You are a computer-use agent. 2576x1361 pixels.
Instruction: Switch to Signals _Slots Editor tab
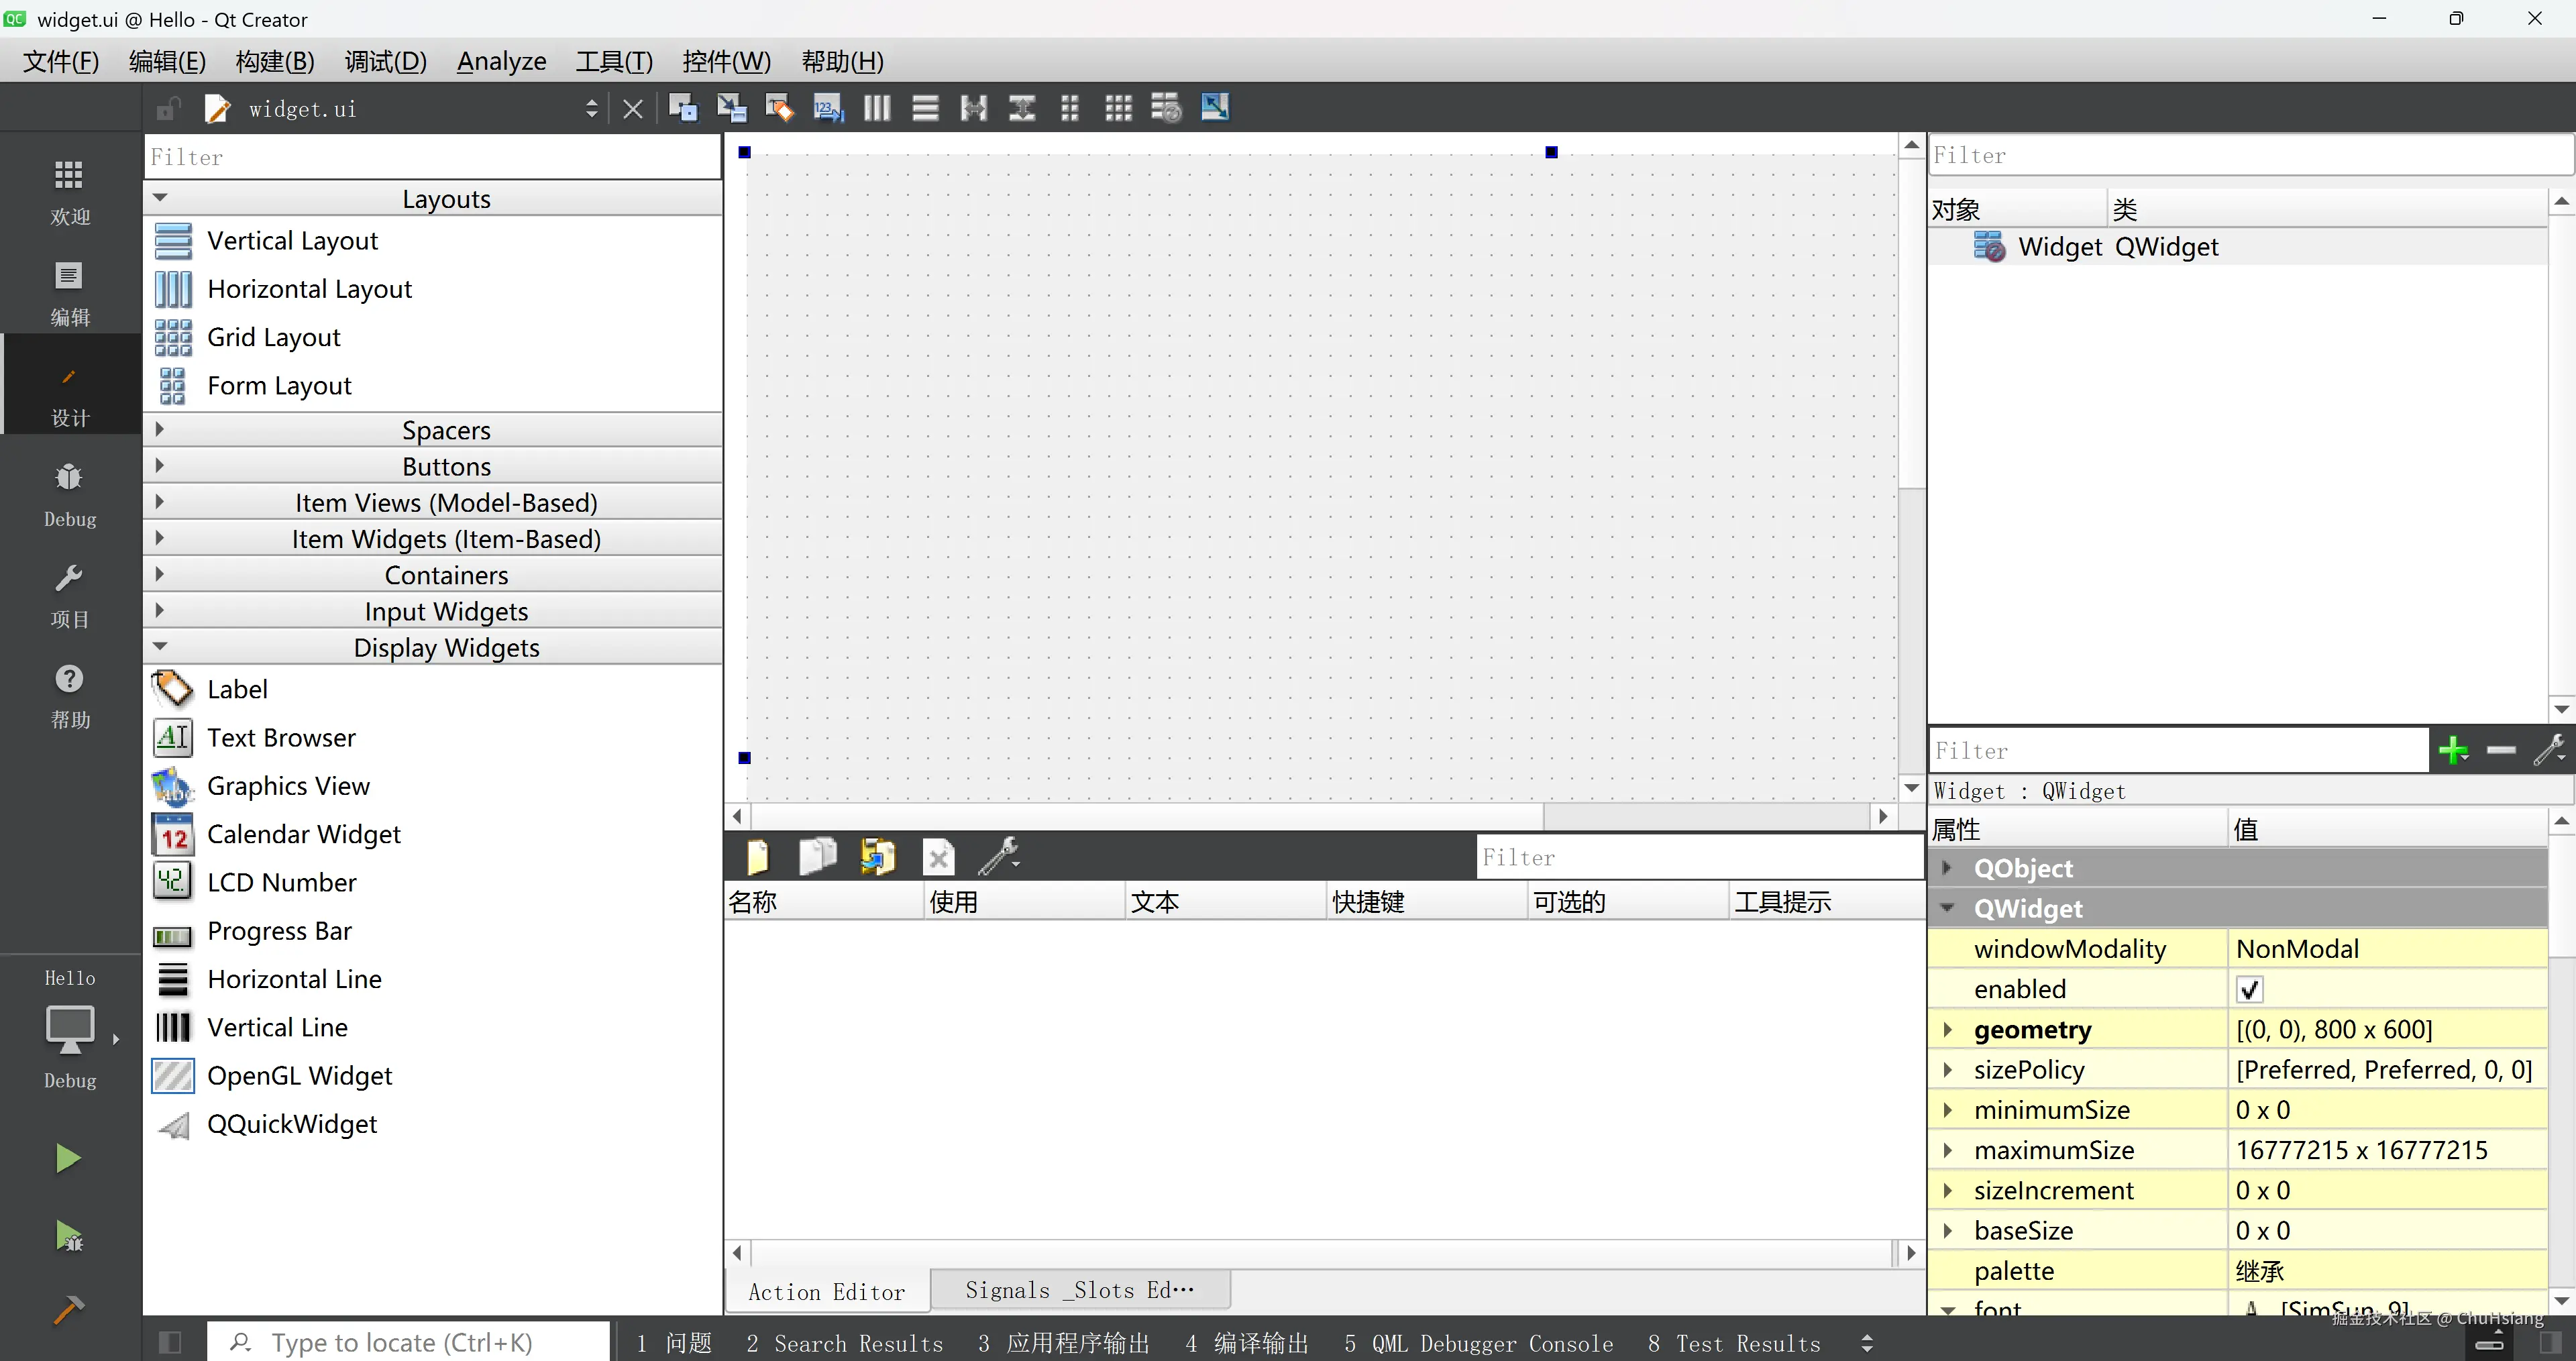coord(1080,1290)
